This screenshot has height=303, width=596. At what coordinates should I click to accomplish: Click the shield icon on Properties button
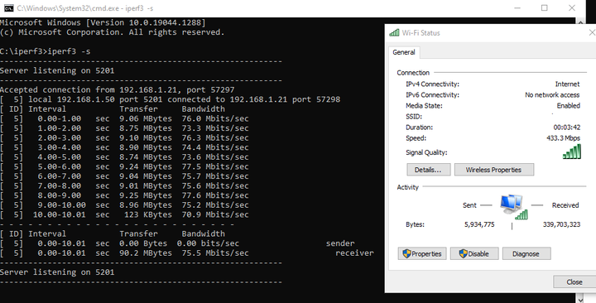pos(406,253)
